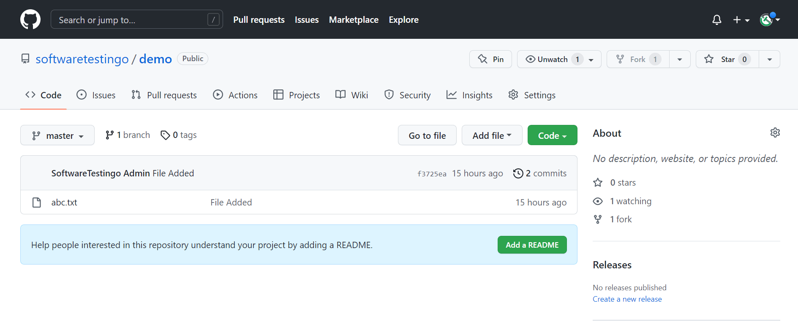The width and height of the screenshot is (798, 335).
Task: Go to GitHub home via Octocat logo
Action: pos(30,19)
